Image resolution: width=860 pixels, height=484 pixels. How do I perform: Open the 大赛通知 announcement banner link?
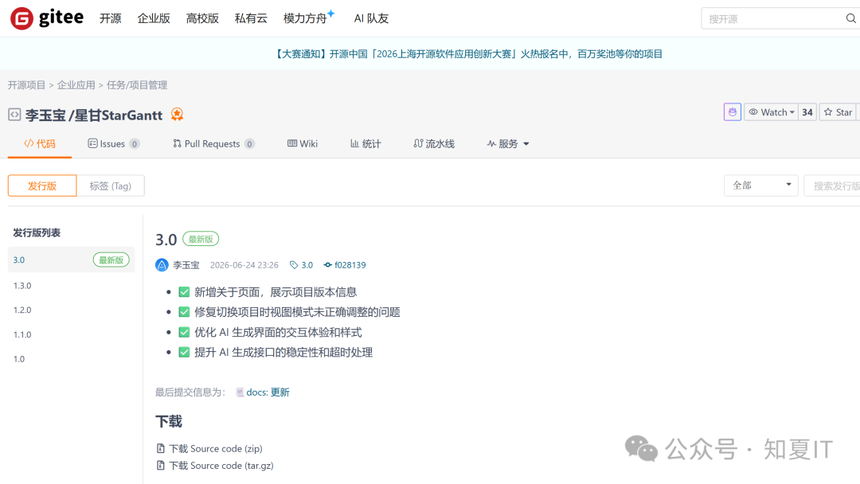[468, 53]
